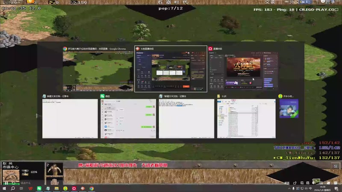
Task: Open the yellow-green round app on taskbar
Action: click(x=65, y=189)
